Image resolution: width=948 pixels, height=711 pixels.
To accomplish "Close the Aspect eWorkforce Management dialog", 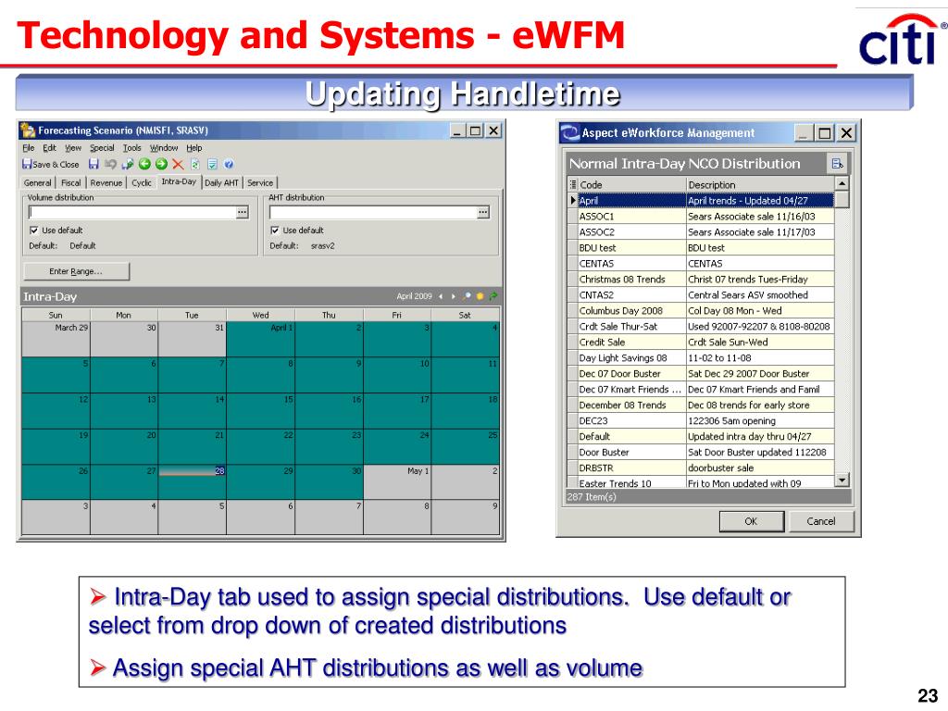I will 846,133.
